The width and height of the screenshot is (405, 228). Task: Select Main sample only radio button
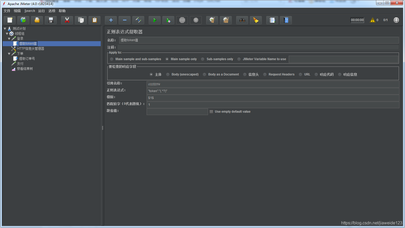click(167, 59)
